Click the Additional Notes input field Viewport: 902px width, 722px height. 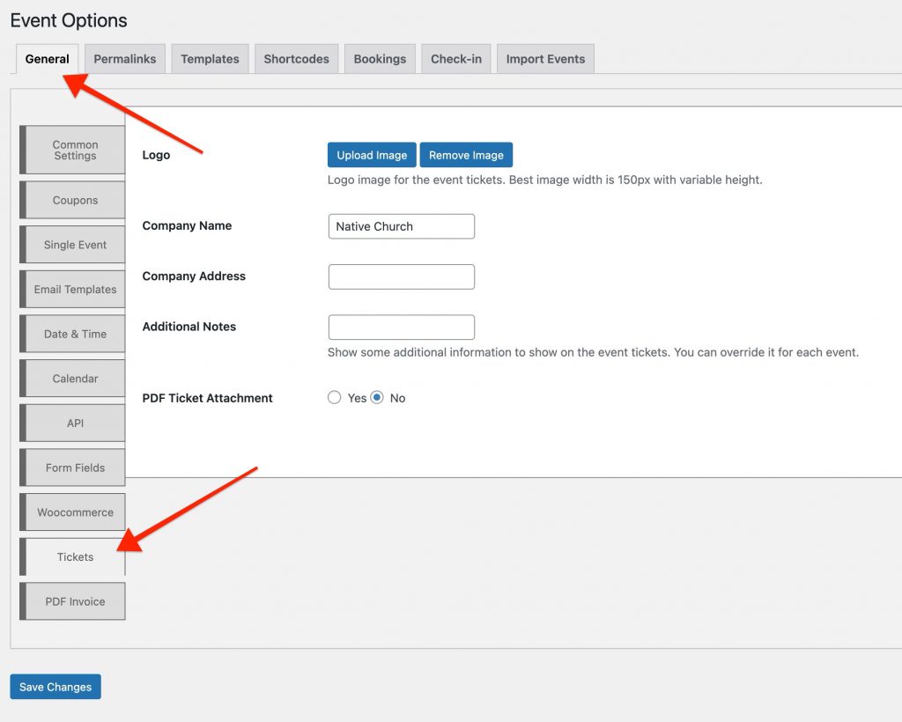point(402,327)
